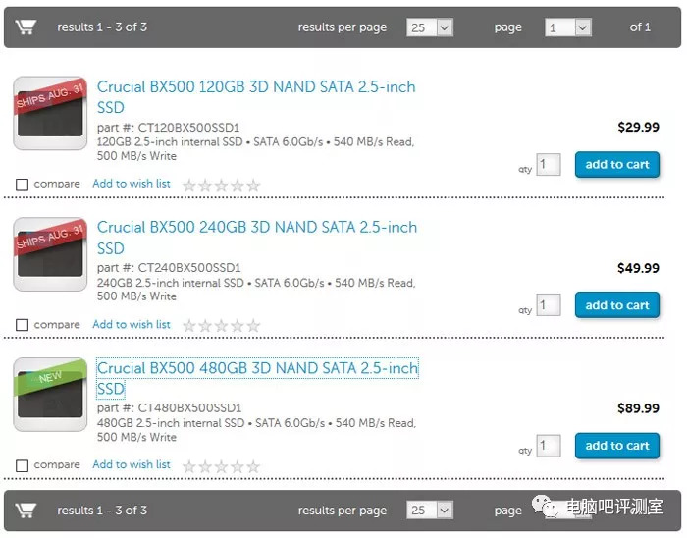Open Crucial BX500 480GB SSD product link
The image size is (687, 538).
[x=257, y=378]
